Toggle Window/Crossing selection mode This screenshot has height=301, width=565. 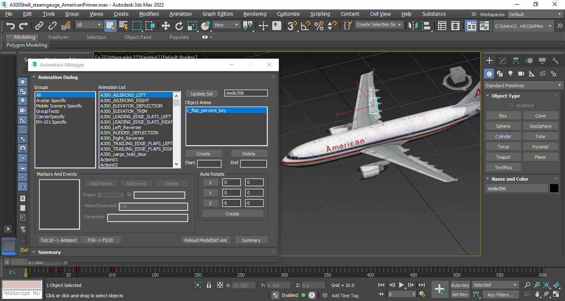[150, 26]
